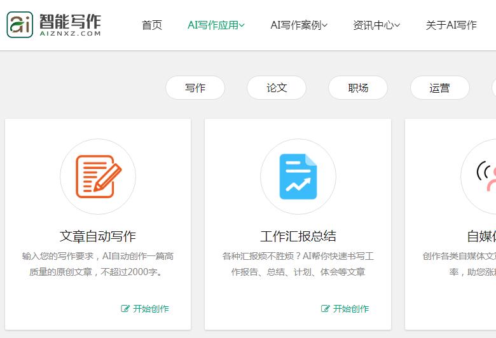Open the 关于AI写作 menu item
Image resolution: width=496 pixels, height=338 pixels.
click(451, 25)
